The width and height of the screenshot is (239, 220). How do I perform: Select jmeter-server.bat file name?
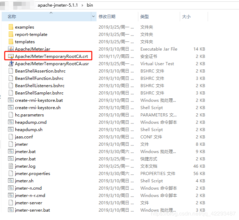pos(32,210)
